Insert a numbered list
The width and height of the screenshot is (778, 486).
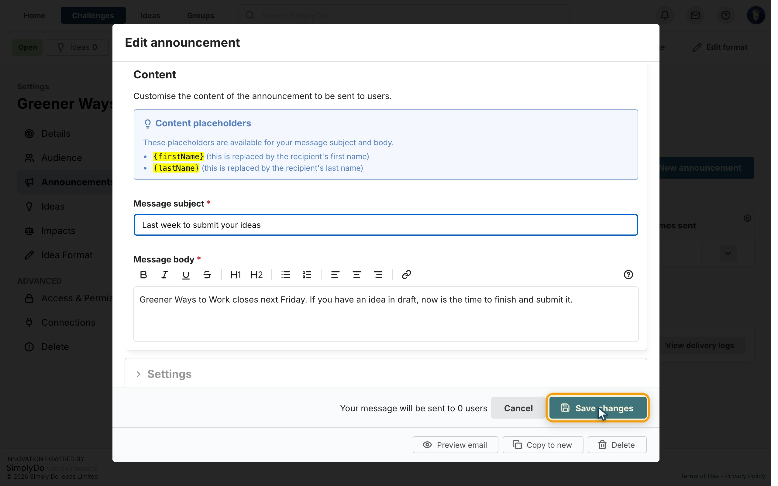(x=307, y=275)
